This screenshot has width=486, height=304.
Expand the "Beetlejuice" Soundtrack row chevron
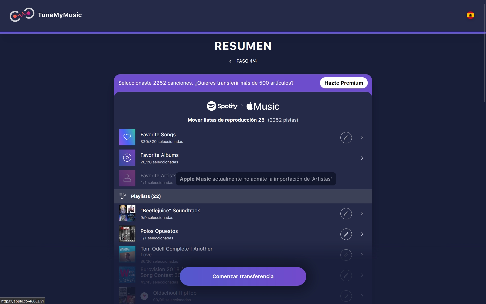362,214
